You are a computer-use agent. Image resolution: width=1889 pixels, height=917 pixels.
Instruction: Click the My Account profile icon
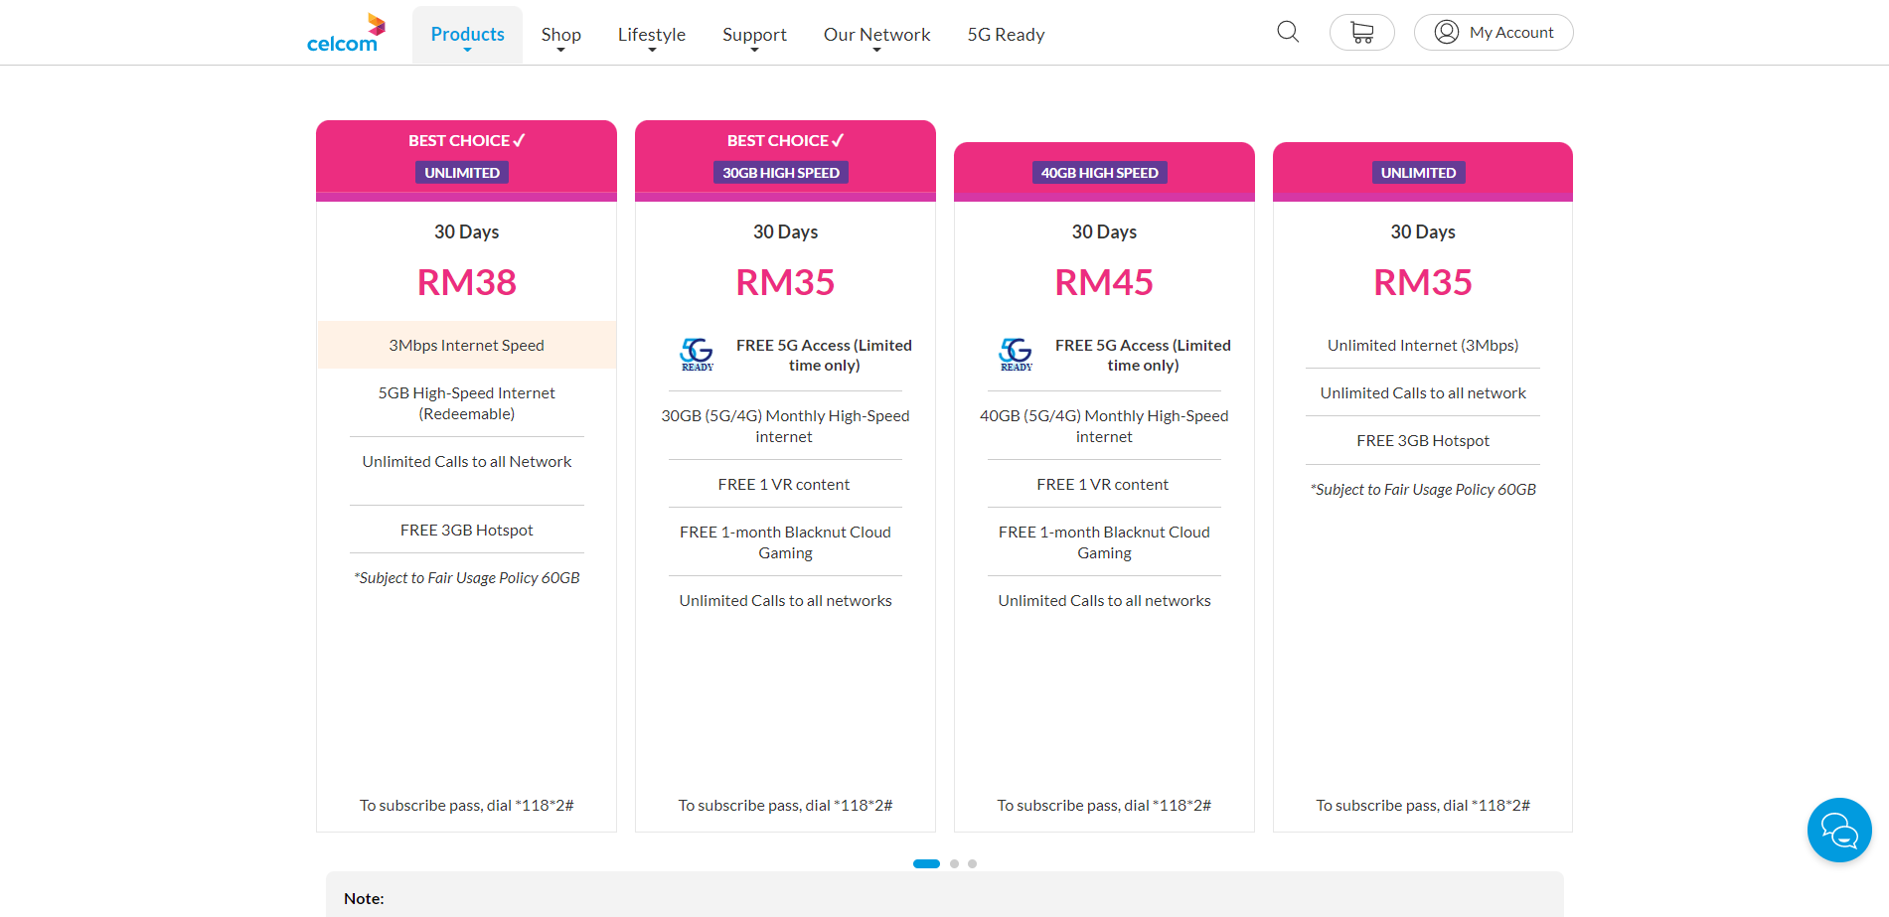tap(1448, 32)
